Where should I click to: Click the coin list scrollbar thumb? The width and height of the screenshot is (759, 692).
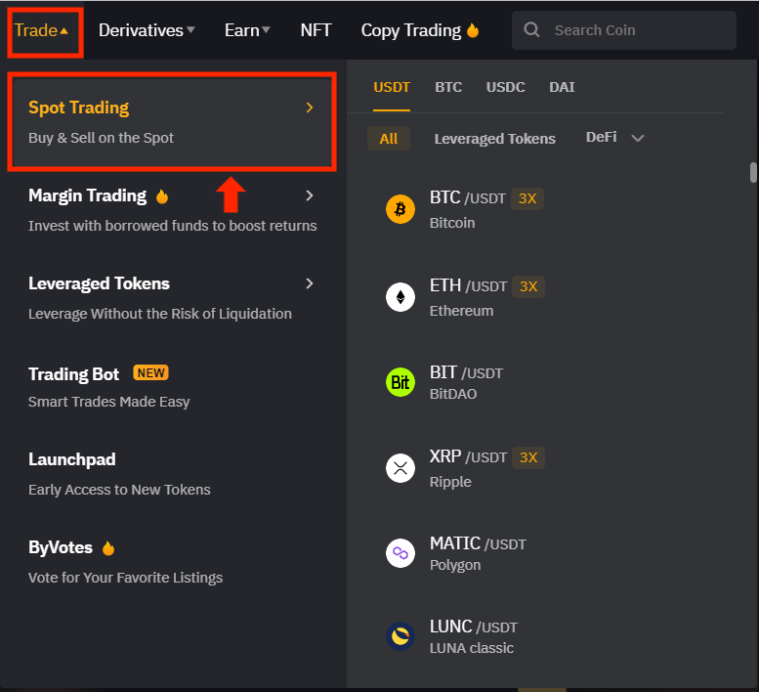[x=753, y=172]
